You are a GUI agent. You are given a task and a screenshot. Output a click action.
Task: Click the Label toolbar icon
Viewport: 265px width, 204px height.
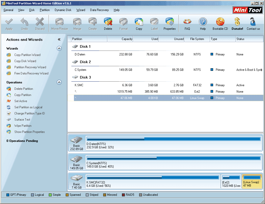(x=154, y=22)
